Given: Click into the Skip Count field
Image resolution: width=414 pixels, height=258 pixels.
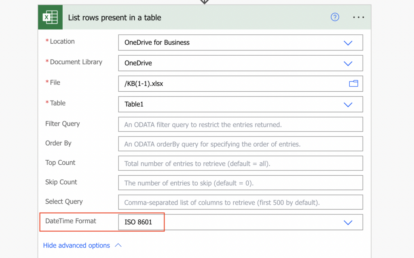Looking at the screenshot, I should pos(241,183).
